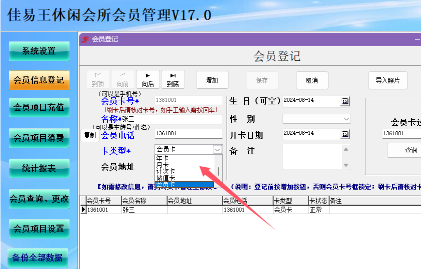Collapse the 卡类型 dropdown with its arrow
Viewport: 421px width, 269px height.
coord(217,150)
